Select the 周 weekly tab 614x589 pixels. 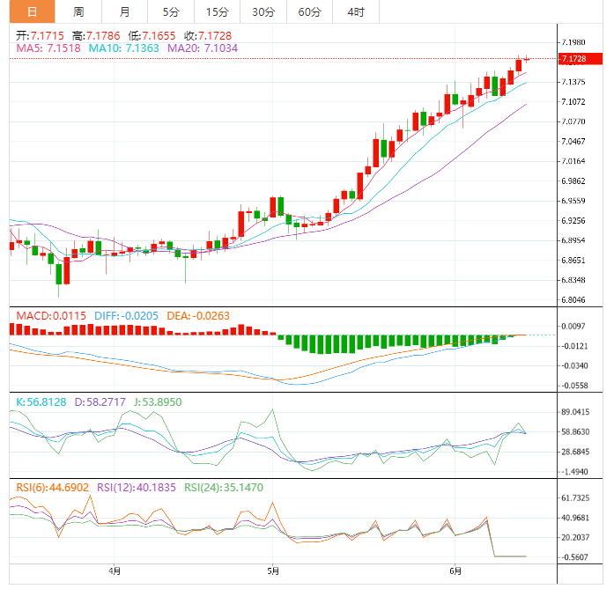coord(78,11)
